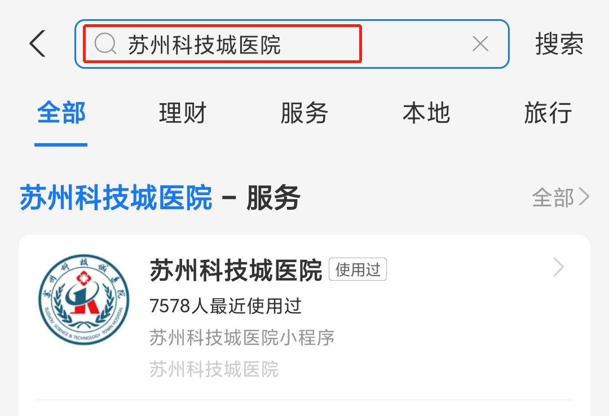This screenshot has height=416, width=609.
Task: Switch to the 服务 tab
Action: pyautogui.click(x=304, y=113)
